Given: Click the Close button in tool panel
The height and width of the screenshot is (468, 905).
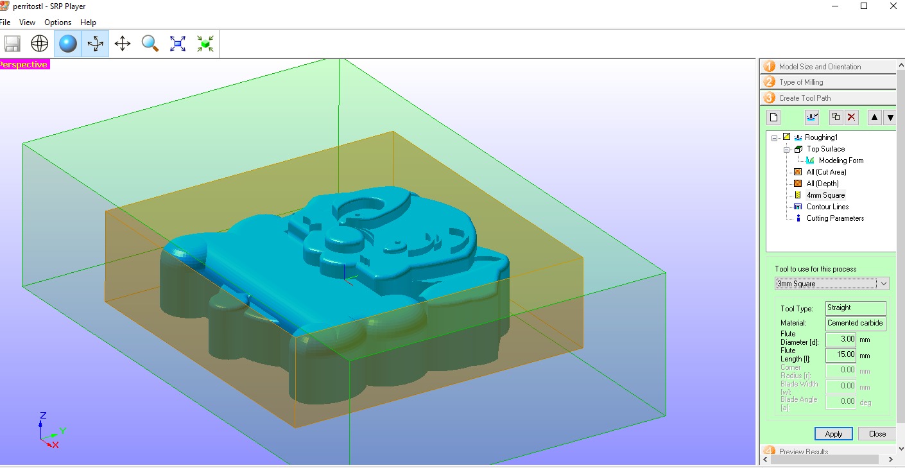Looking at the screenshot, I should (x=877, y=434).
